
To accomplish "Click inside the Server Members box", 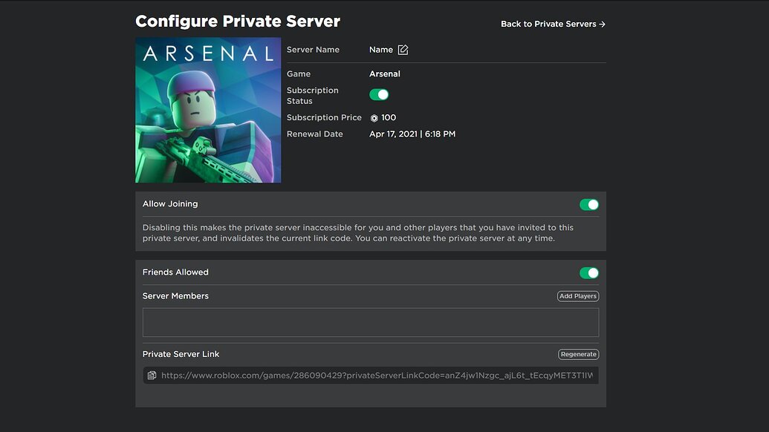I will click(370, 321).
